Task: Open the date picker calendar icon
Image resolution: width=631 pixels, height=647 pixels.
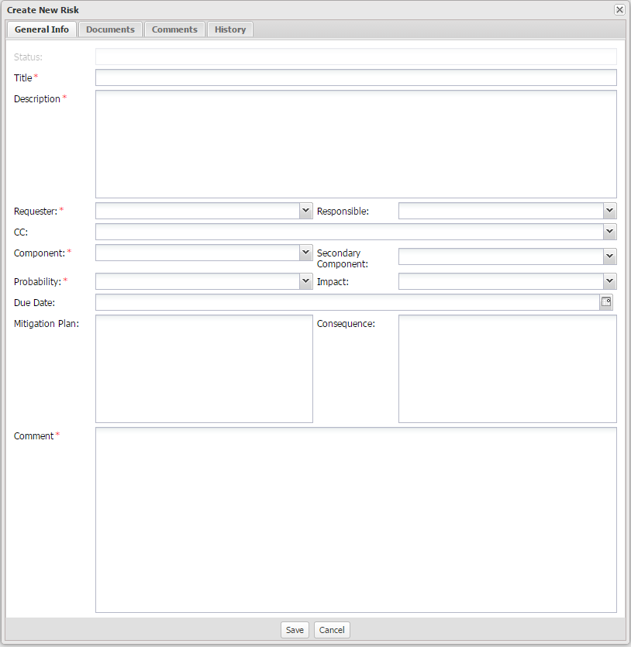Action: tap(605, 302)
